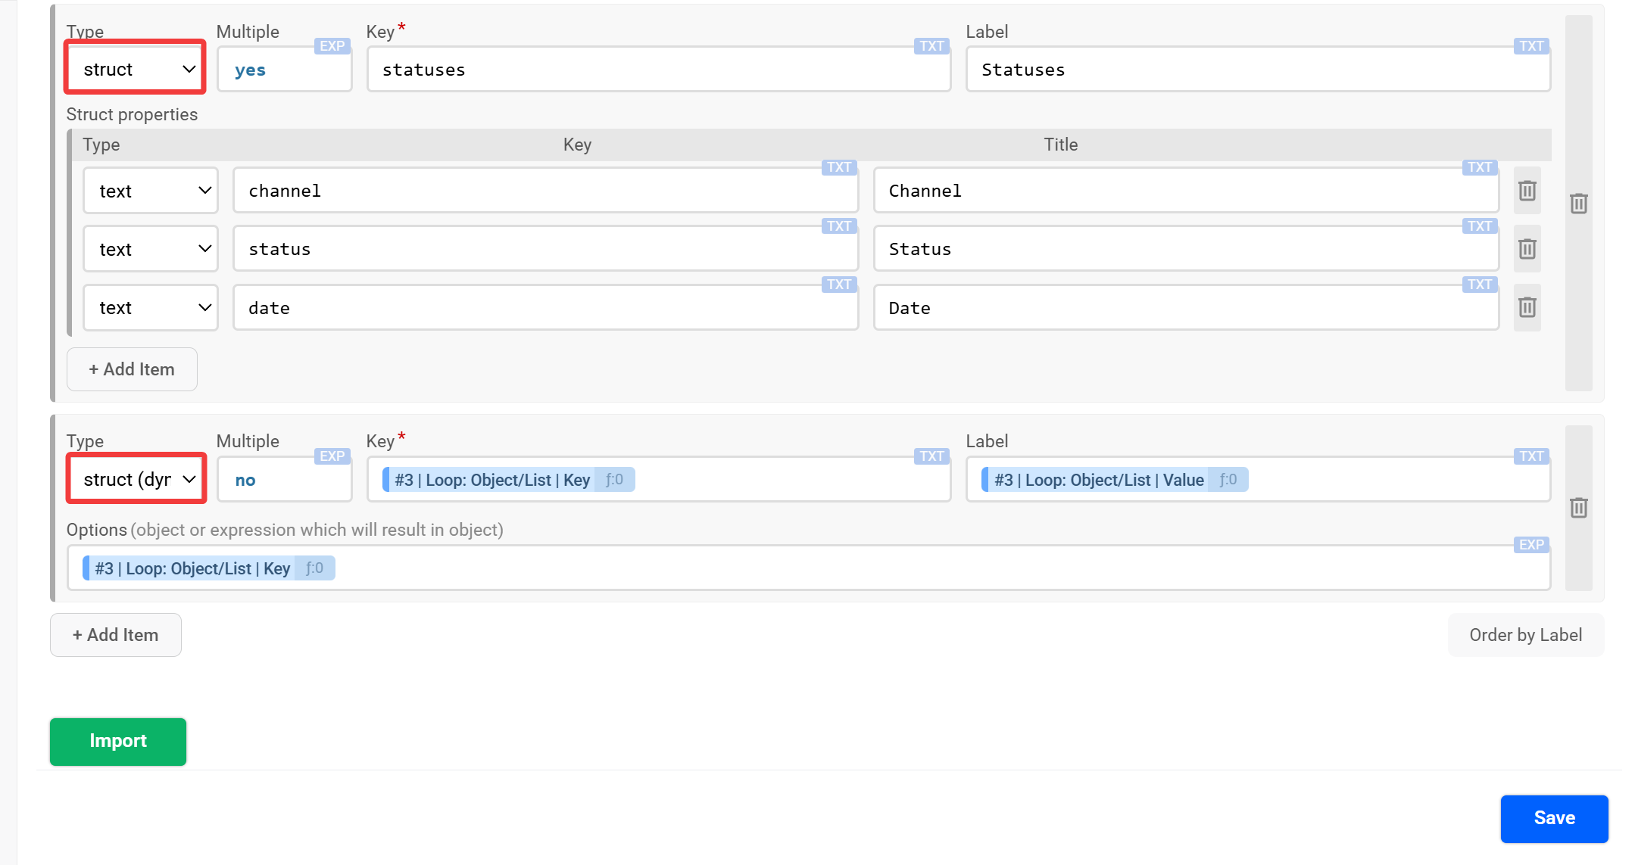1635x865 pixels.
Task: Delete the date struct property row
Action: click(1527, 307)
